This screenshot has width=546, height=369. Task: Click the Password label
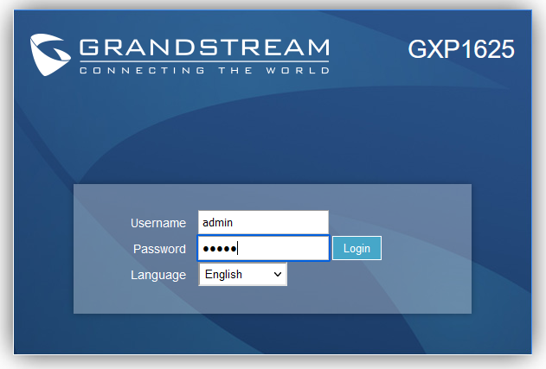(x=159, y=249)
